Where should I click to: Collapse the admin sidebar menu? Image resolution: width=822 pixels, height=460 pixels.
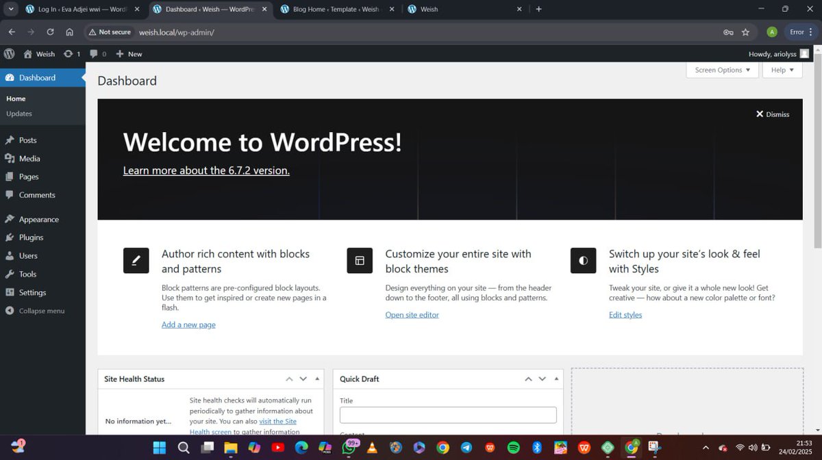(36, 311)
